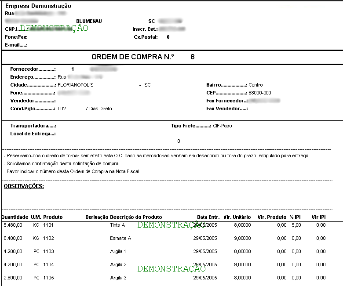Click the 'Transportadora' label
The image size is (343, 286).
click(x=33, y=126)
